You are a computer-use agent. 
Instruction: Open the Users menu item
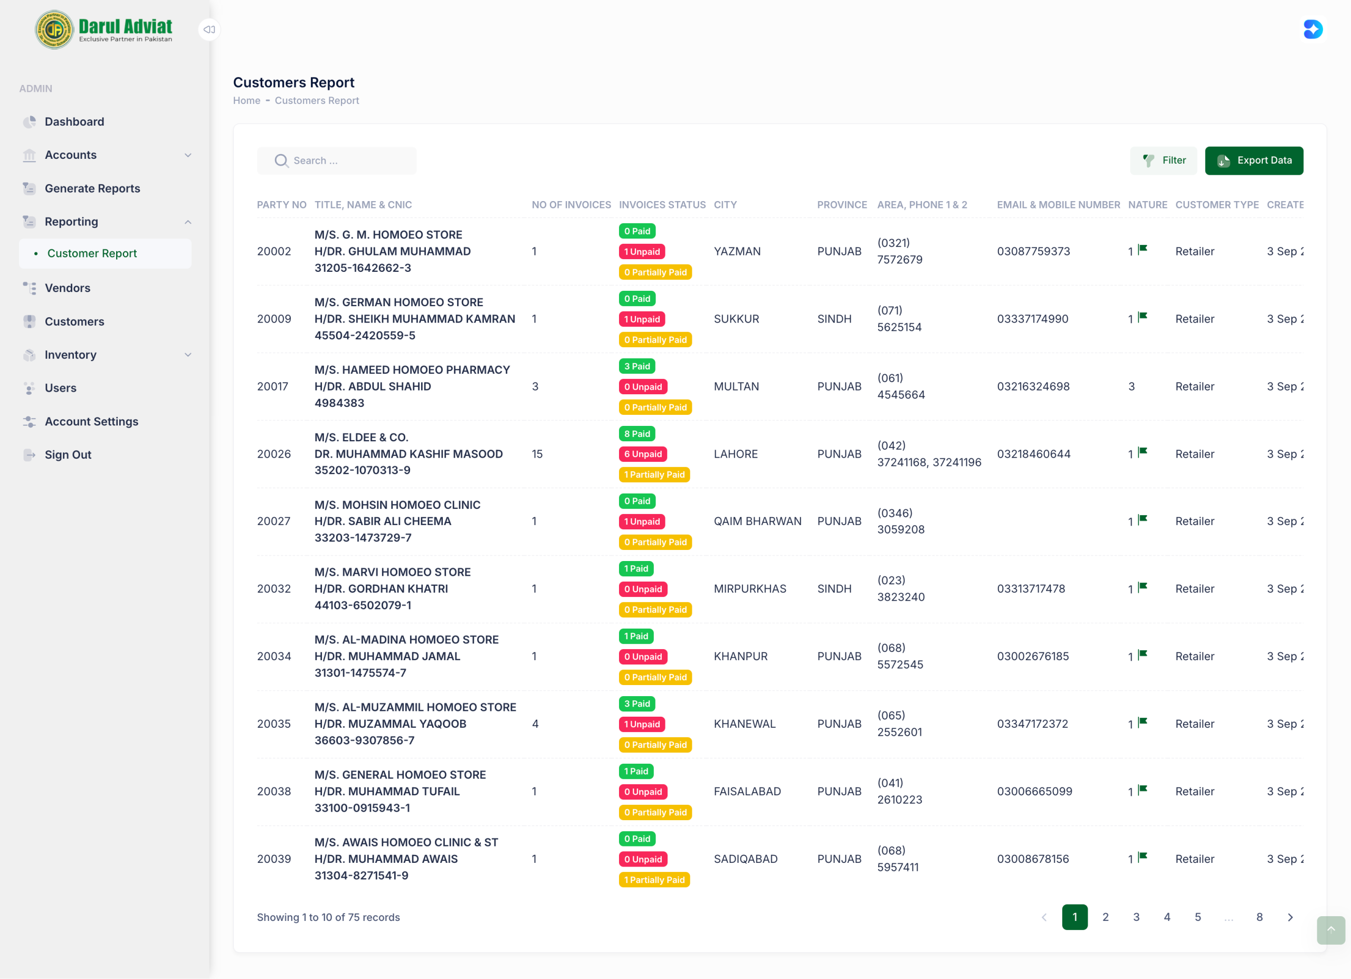(106, 388)
